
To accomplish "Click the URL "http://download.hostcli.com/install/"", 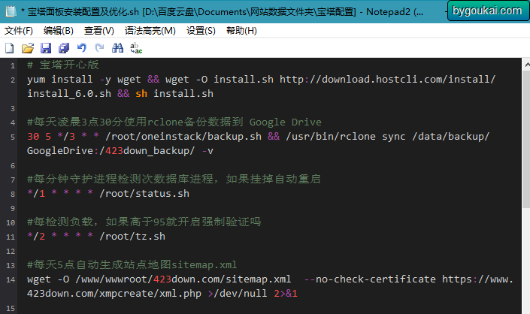I will pos(387,80).
